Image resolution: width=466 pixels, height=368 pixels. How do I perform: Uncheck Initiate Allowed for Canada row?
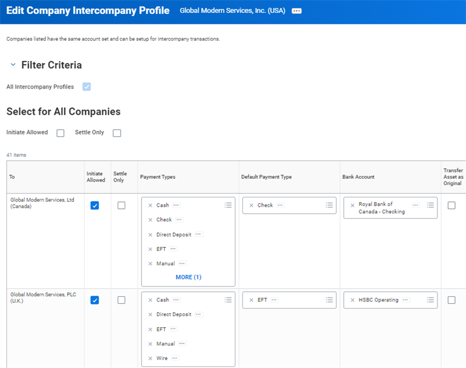94,205
